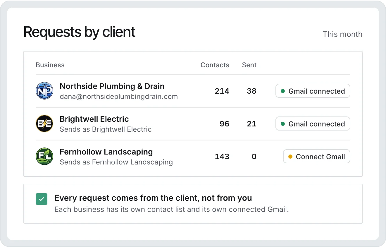Click Northside Plumbing's Gmail connected button
The image size is (386, 247).
[313, 91]
